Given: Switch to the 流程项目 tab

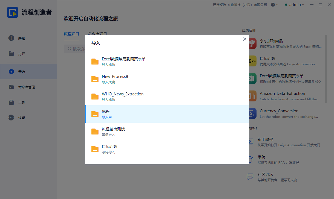Looking at the screenshot, I should [x=71, y=34].
